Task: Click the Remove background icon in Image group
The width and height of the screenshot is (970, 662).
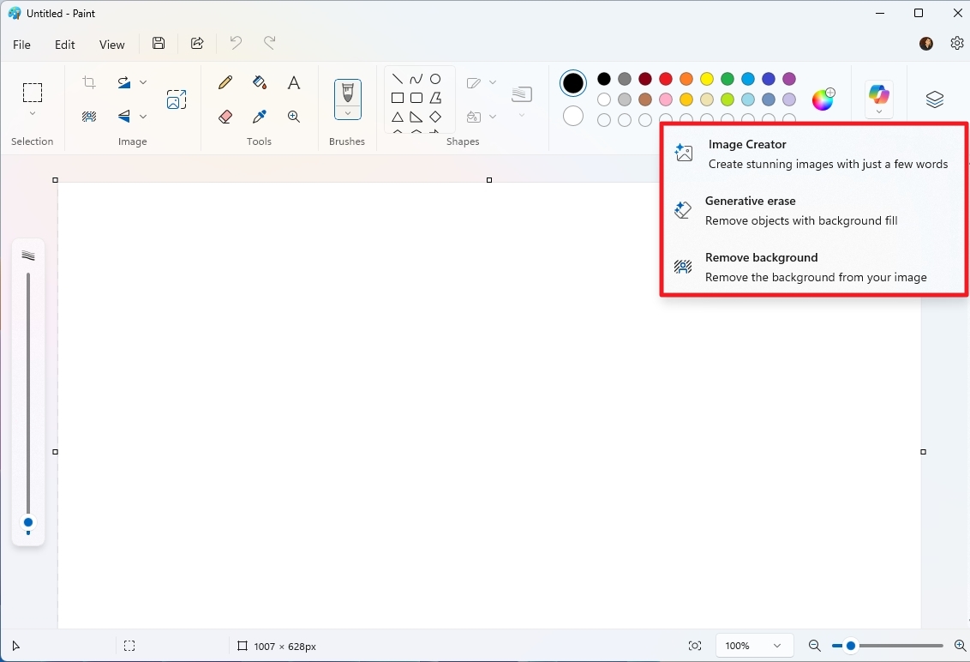Action: pyautogui.click(x=88, y=116)
